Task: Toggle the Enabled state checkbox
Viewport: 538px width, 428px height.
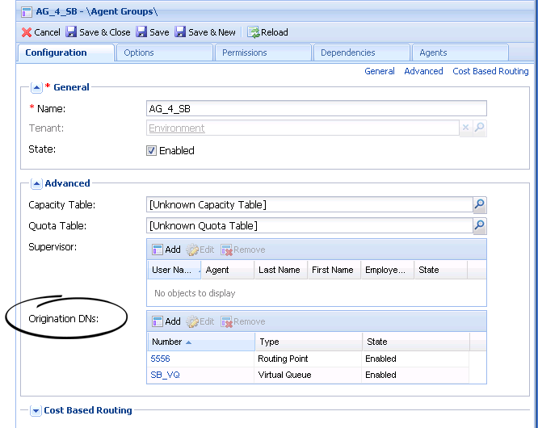Action: tap(151, 150)
